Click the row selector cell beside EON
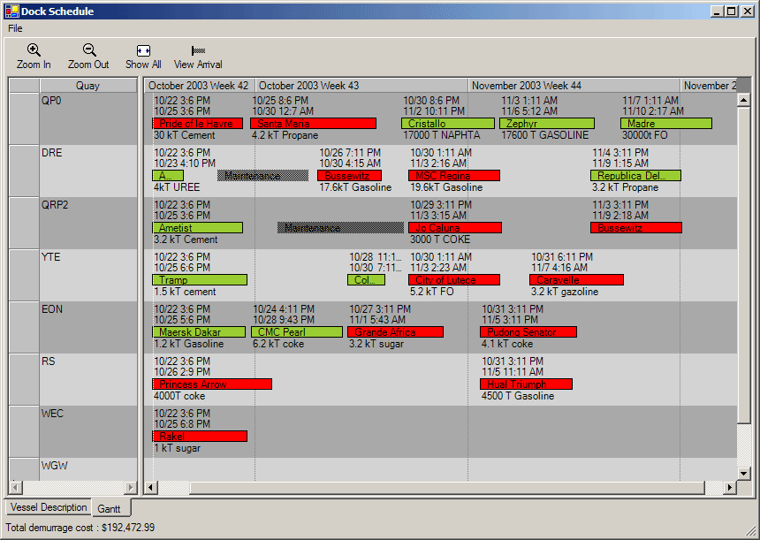Image resolution: width=760 pixels, height=540 pixels. click(x=24, y=327)
